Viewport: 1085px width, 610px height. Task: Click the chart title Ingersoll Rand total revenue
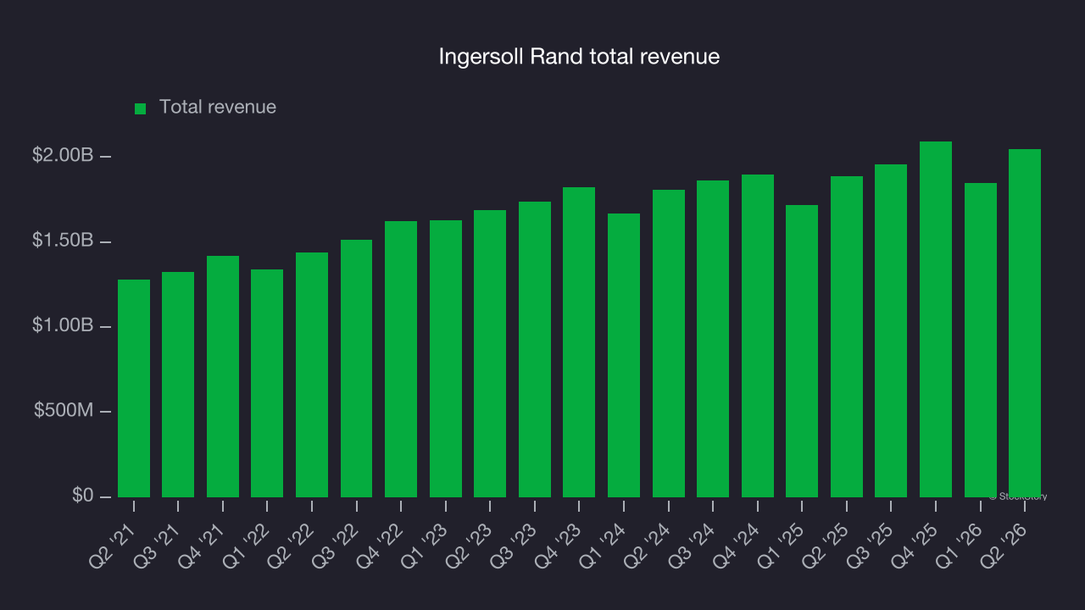[579, 57]
